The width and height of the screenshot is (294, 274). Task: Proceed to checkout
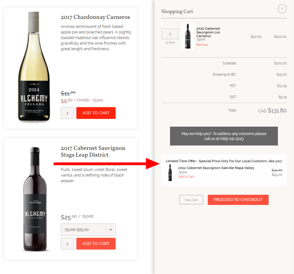(x=238, y=200)
